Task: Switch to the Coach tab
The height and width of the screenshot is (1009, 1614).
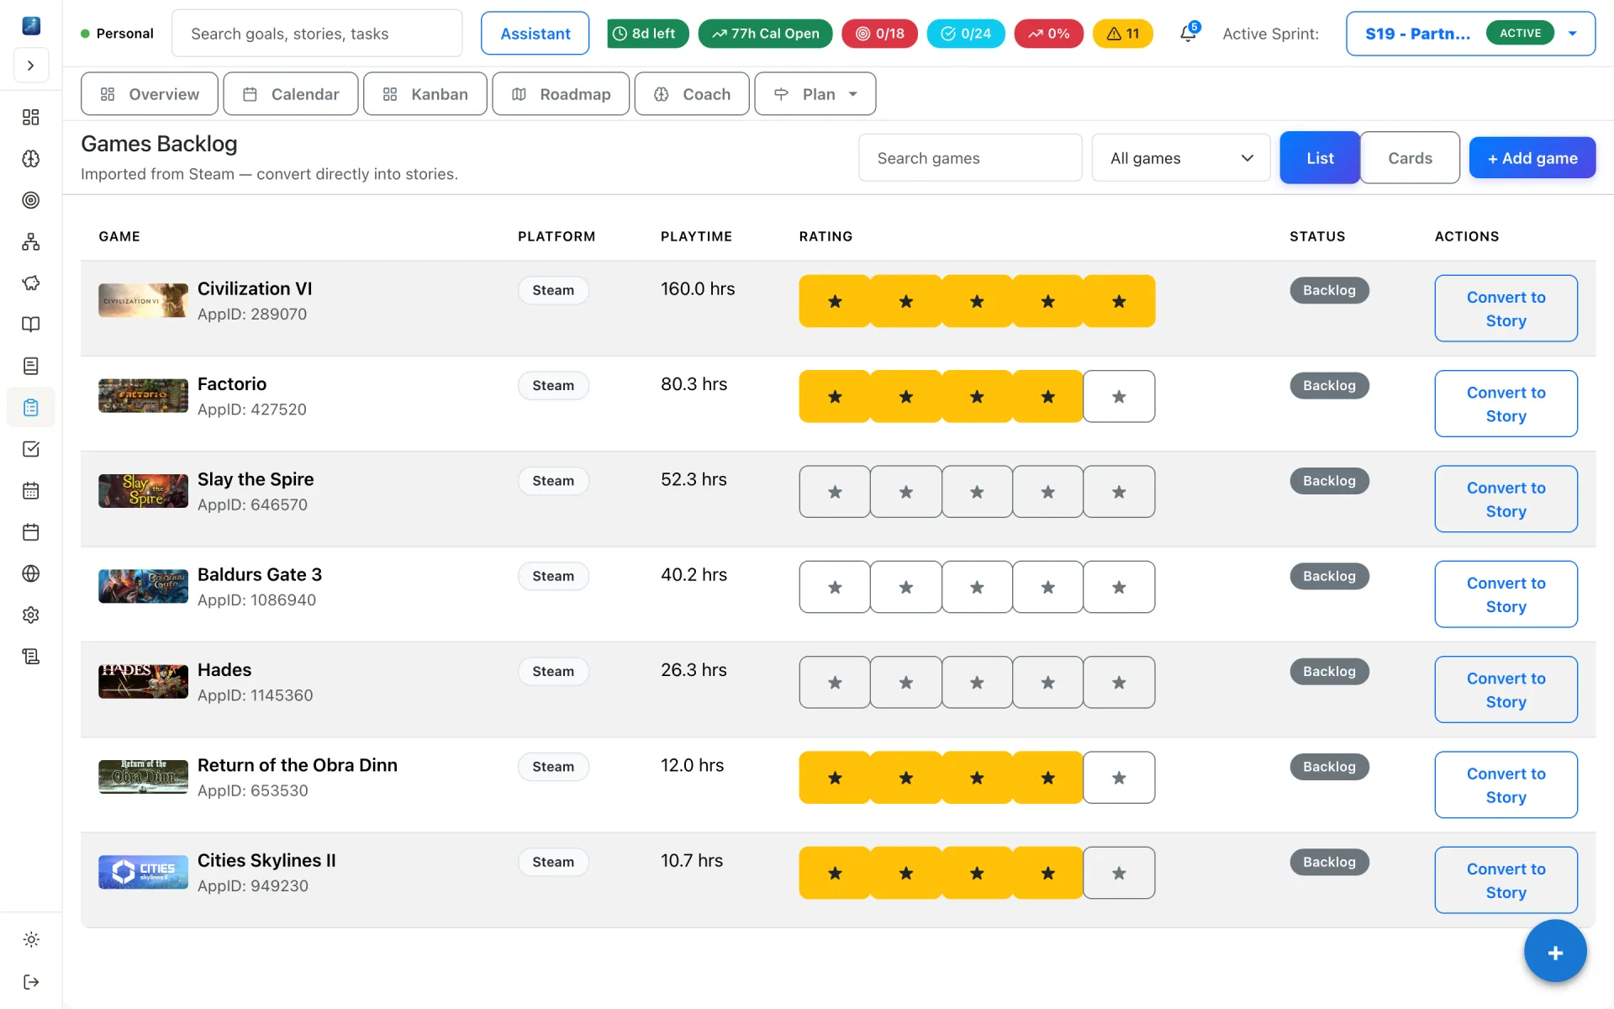Action: (692, 94)
